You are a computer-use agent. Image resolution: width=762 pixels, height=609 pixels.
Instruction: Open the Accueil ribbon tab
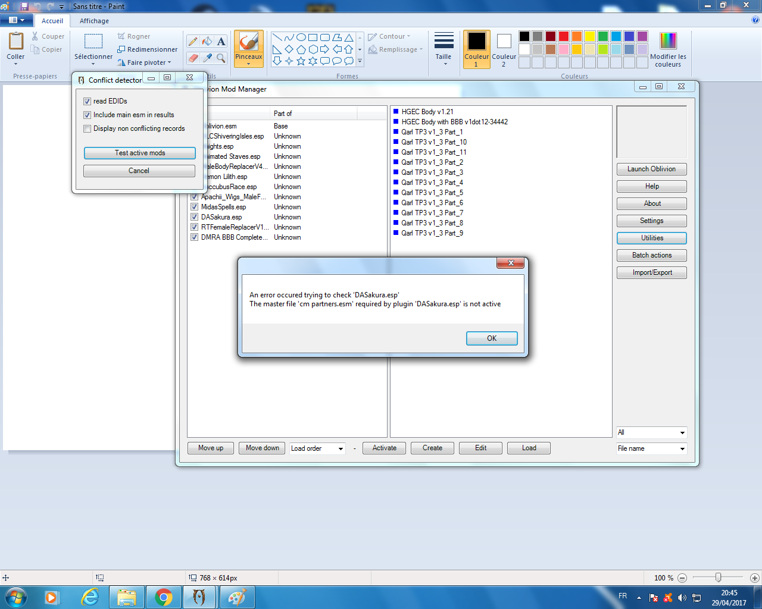click(x=52, y=21)
